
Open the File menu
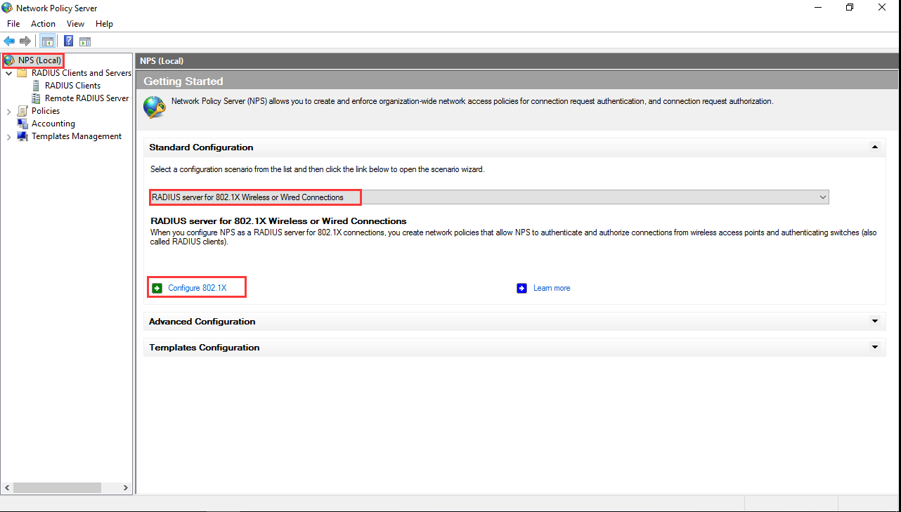tap(13, 24)
